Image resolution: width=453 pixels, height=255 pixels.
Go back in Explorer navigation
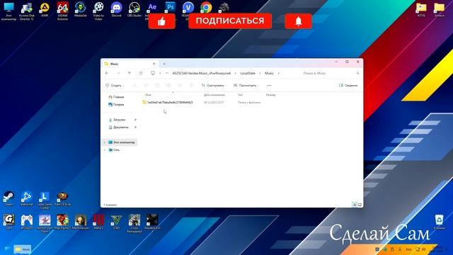pyautogui.click(x=107, y=73)
